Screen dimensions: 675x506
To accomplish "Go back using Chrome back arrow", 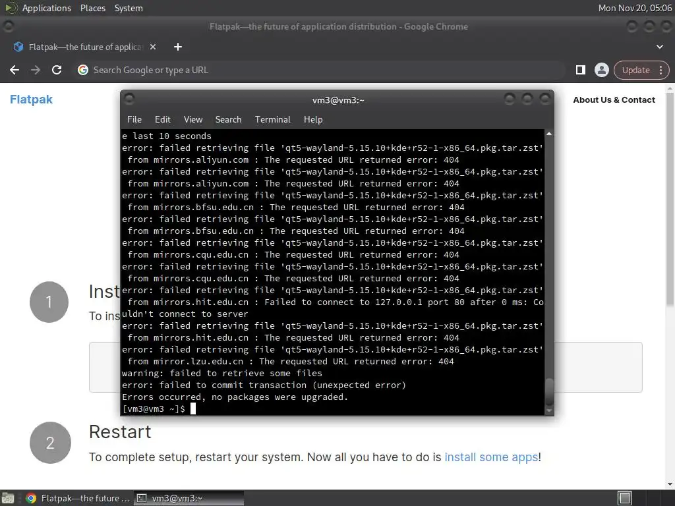I will pyautogui.click(x=15, y=70).
